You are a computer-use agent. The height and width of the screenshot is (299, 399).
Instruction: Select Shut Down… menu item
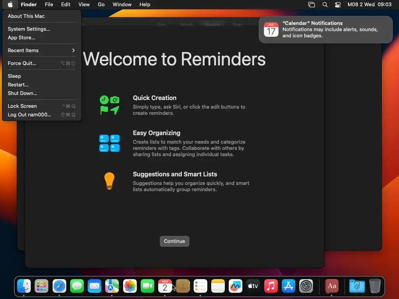click(42, 93)
